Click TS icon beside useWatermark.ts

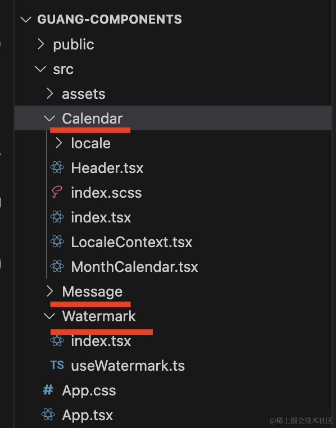[x=57, y=365]
